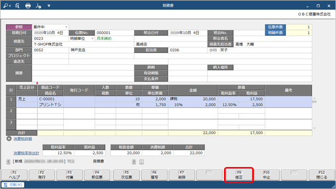
Task: Click product name cell プリントTシ
Action: point(50,105)
